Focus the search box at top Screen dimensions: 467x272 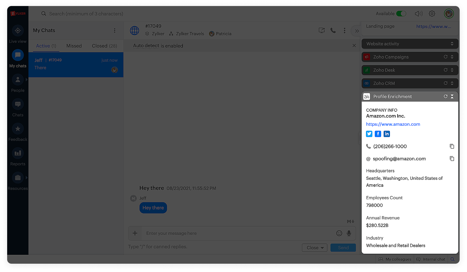point(86,14)
